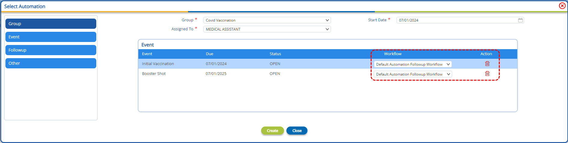Click the Workflow column header

[393, 54]
